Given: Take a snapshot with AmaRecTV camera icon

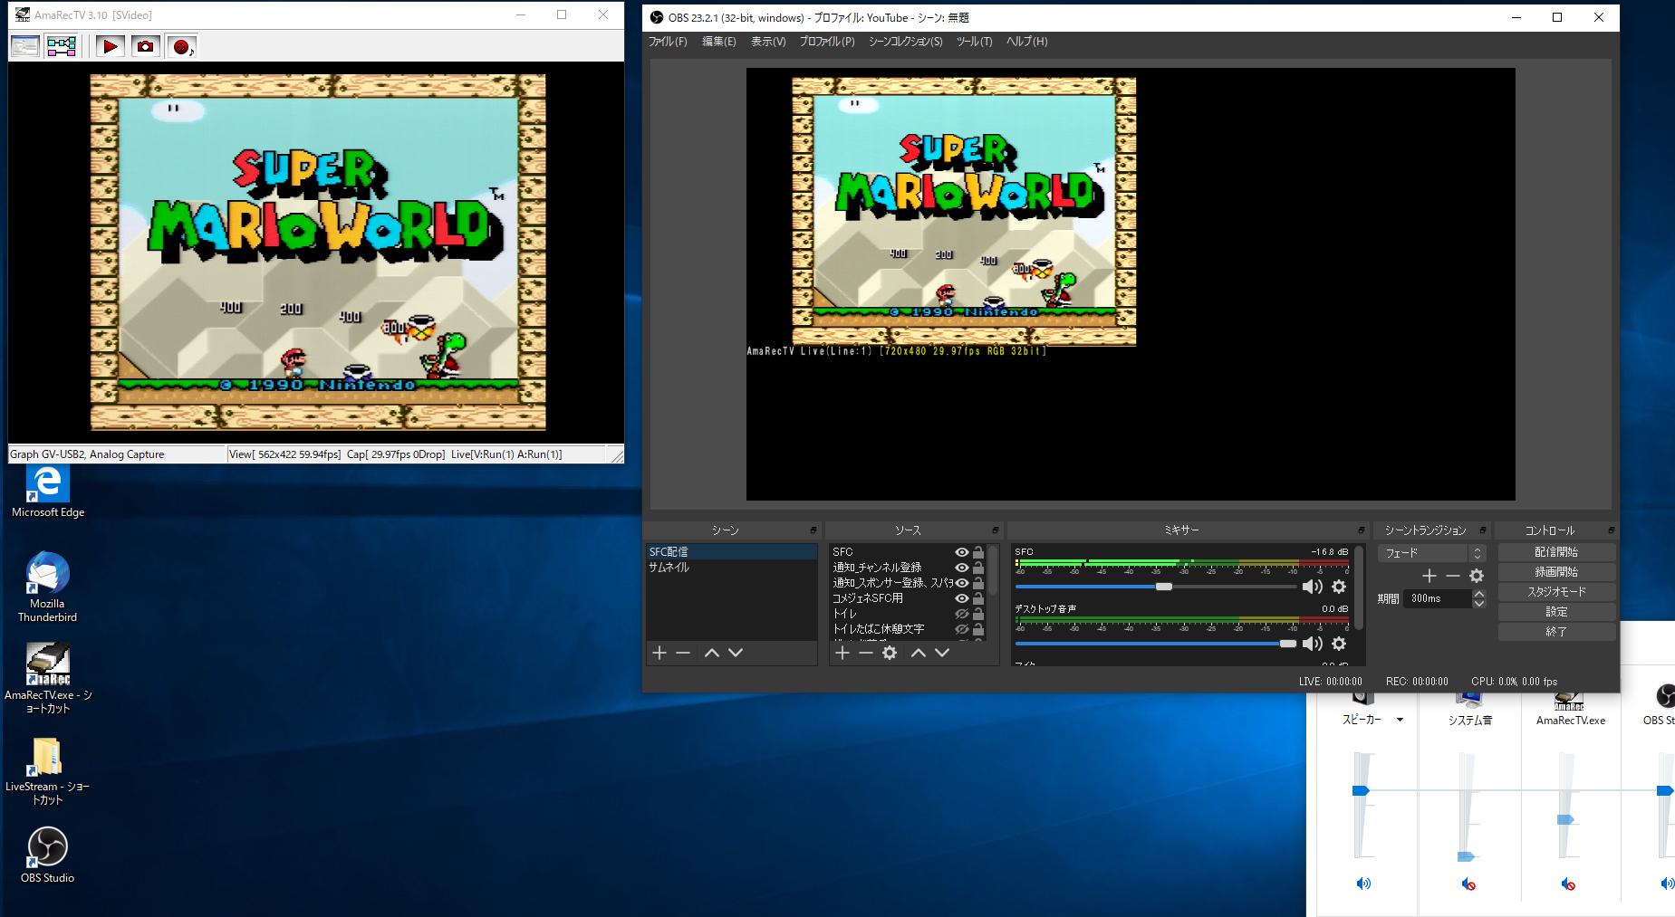Looking at the screenshot, I should [145, 45].
